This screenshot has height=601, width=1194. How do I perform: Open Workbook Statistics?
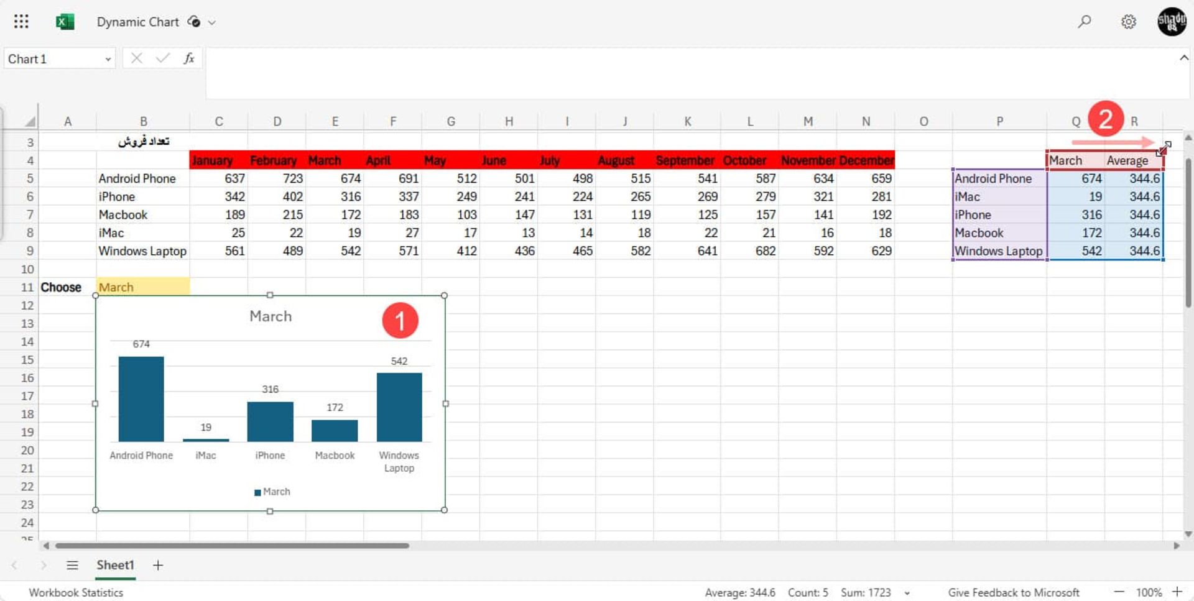click(x=76, y=592)
